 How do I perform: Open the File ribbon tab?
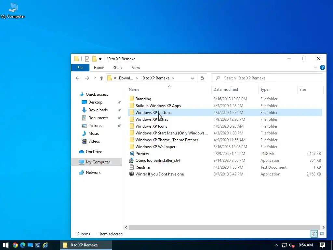[80, 68]
